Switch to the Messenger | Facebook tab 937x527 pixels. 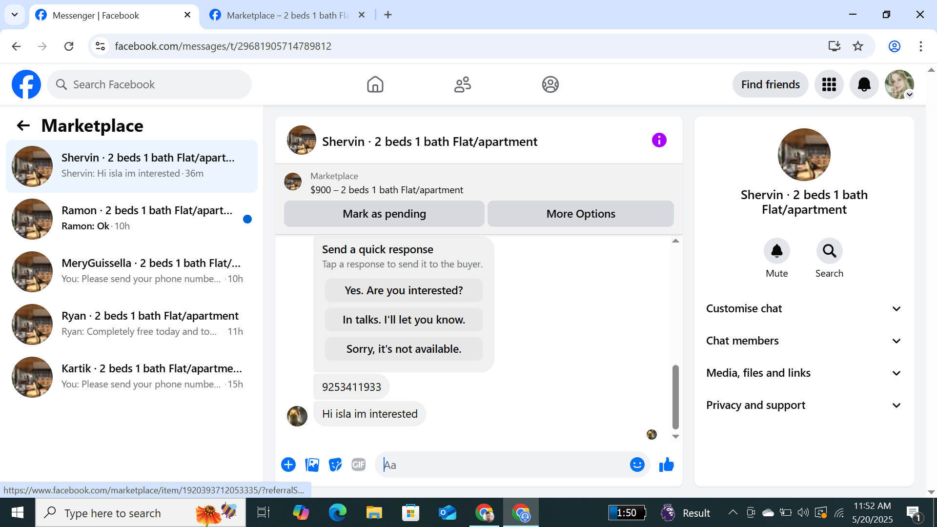pos(114,16)
